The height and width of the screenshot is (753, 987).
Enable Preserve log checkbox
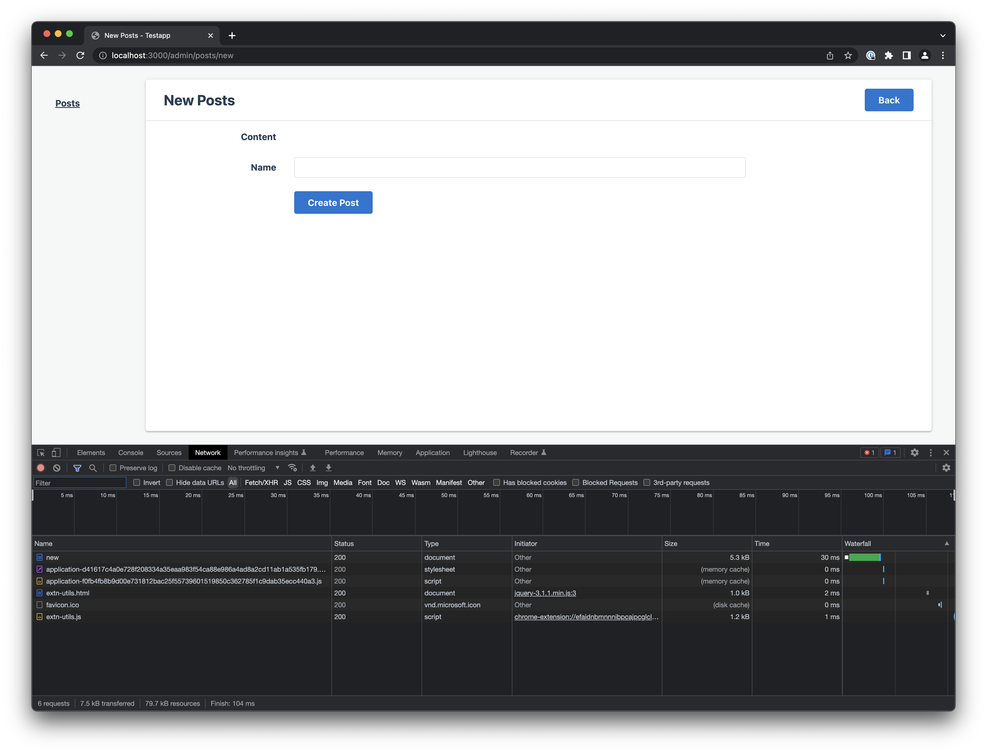[113, 467]
